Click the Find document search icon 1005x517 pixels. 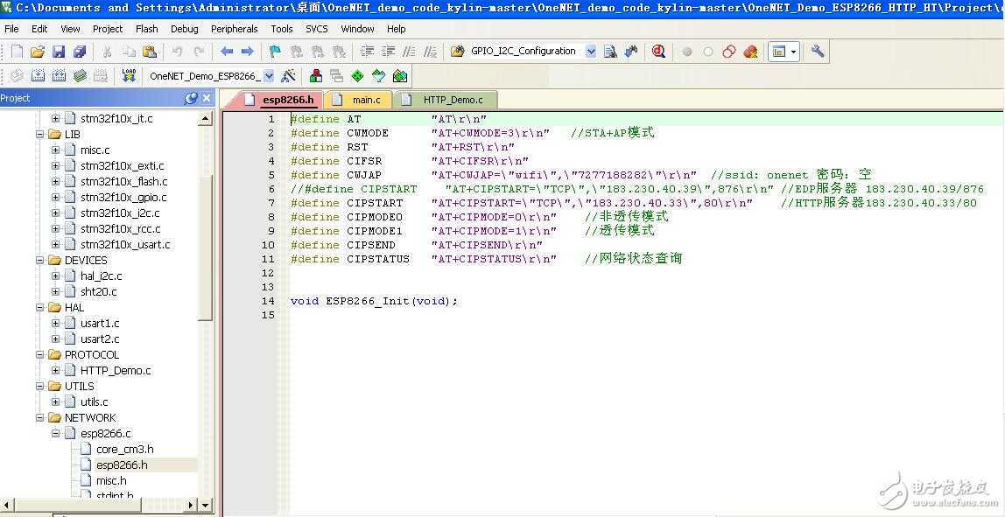pos(611,52)
